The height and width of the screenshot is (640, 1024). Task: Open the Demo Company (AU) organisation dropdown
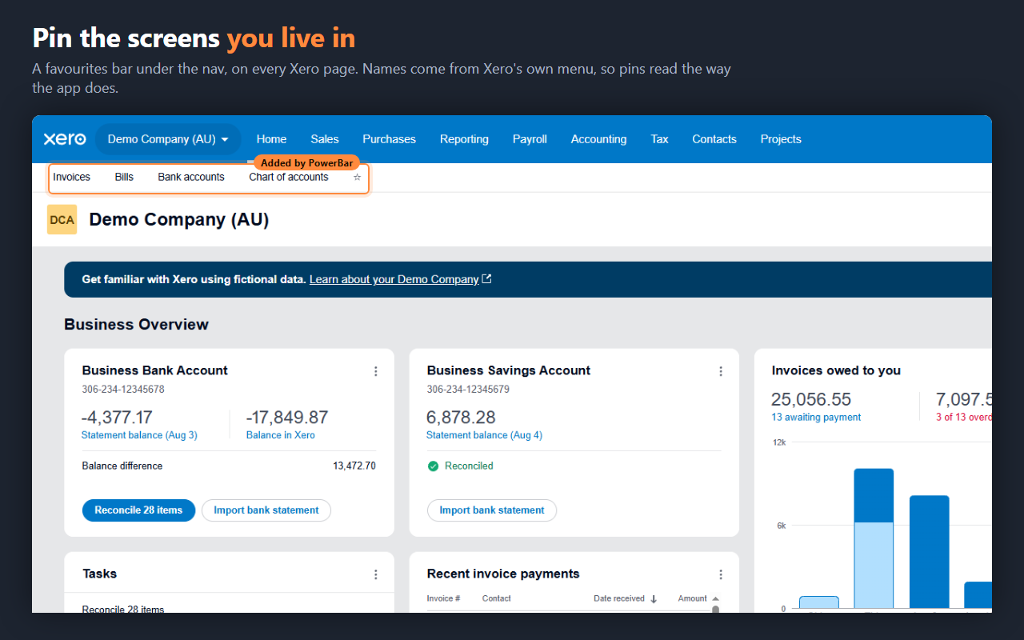click(x=168, y=139)
